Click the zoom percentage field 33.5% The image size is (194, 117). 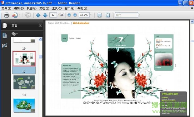pos(84,15)
